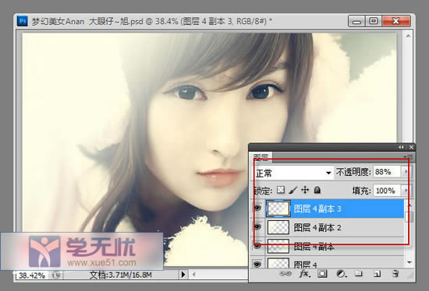Click the opacity value 88% field
The image size is (429, 291).
(387, 172)
